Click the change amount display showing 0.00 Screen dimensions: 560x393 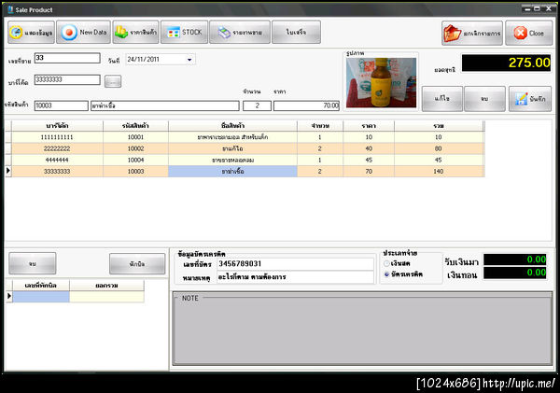click(515, 274)
